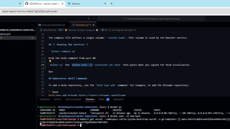Image resolution: width=230 pixels, height=129 pixels.
Task: Click the Rancher Docker Compose breadcrumb
Action: (x=81, y=30)
